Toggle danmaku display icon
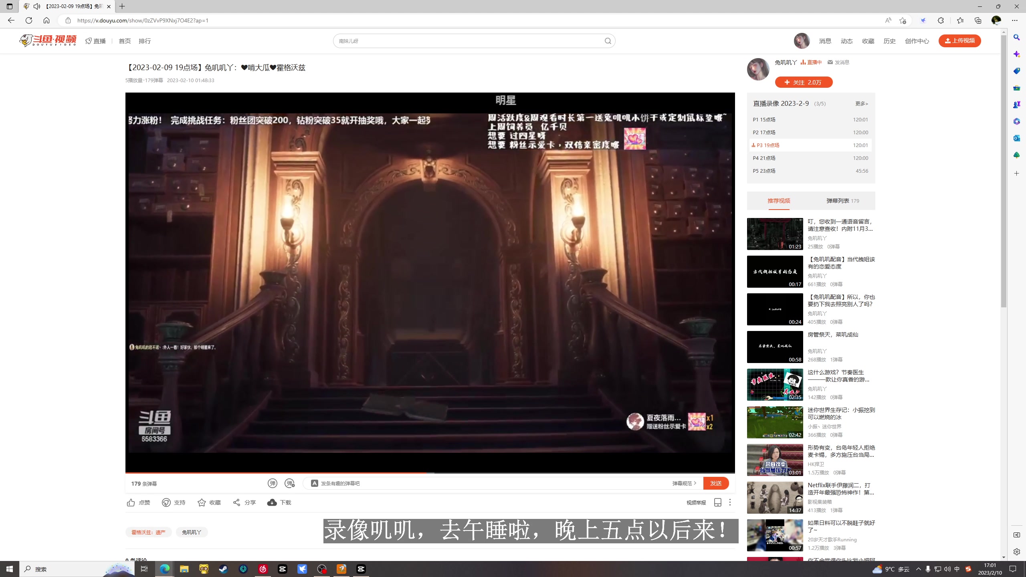Screen dimensions: 1026x577 click(x=273, y=483)
